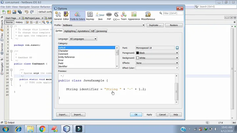The image size is (237, 133).
Task: Open the Start Page editor tab
Action: click(11, 18)
